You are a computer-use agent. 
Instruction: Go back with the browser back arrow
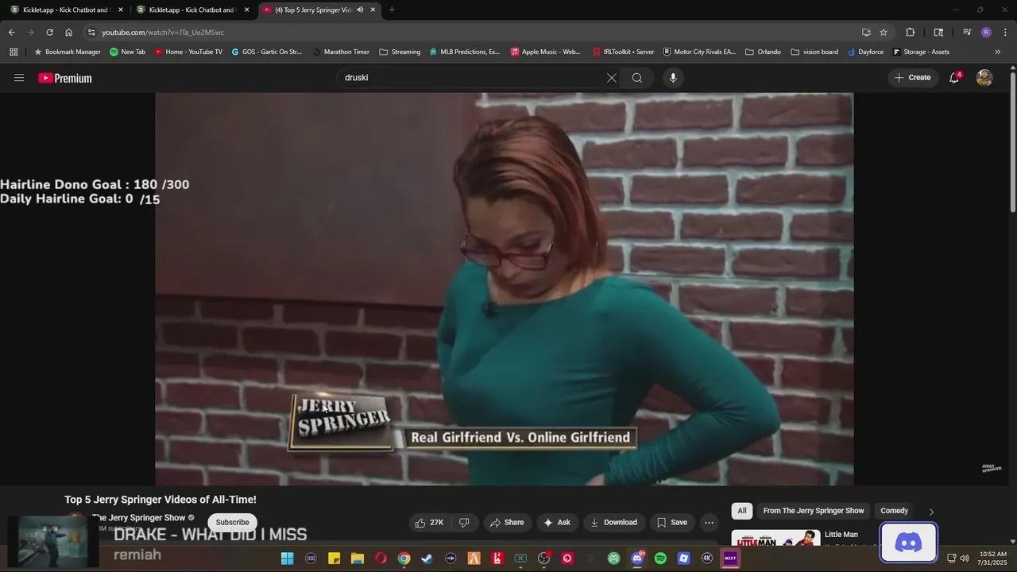click(x=11, y=33)
